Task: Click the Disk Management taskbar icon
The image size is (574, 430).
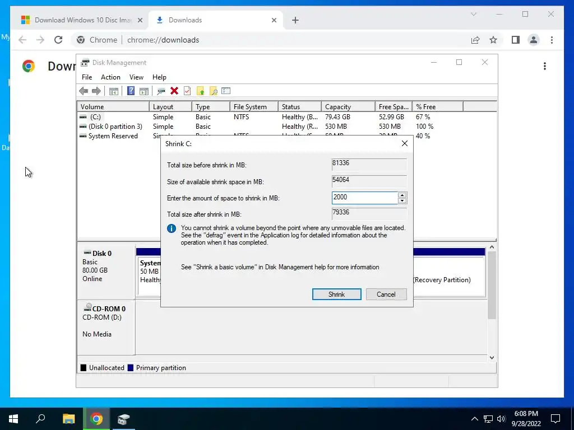Action: click(124, 419)
